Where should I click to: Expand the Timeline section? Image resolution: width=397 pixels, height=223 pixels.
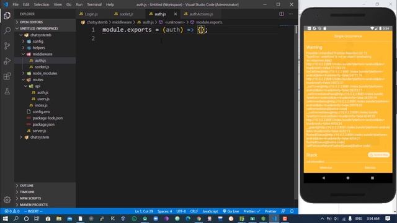pyautogui.click(x=45, y=192)
